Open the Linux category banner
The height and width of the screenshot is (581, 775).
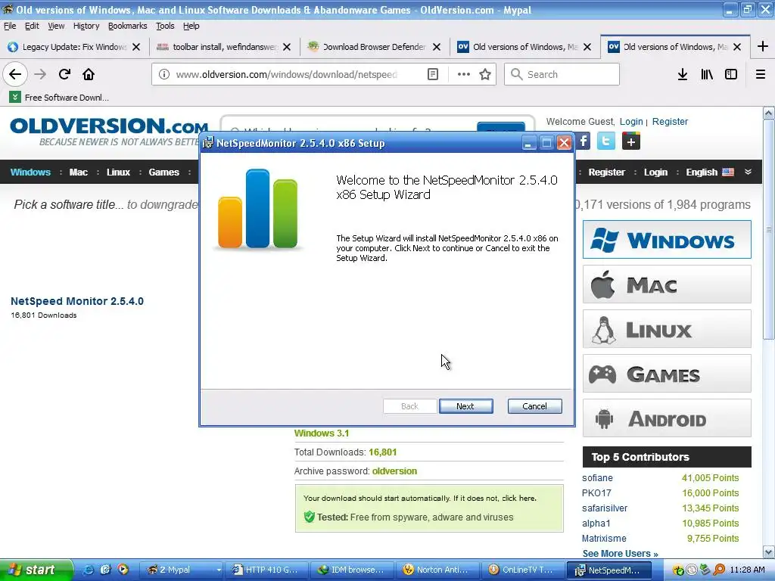pos(667,328)
